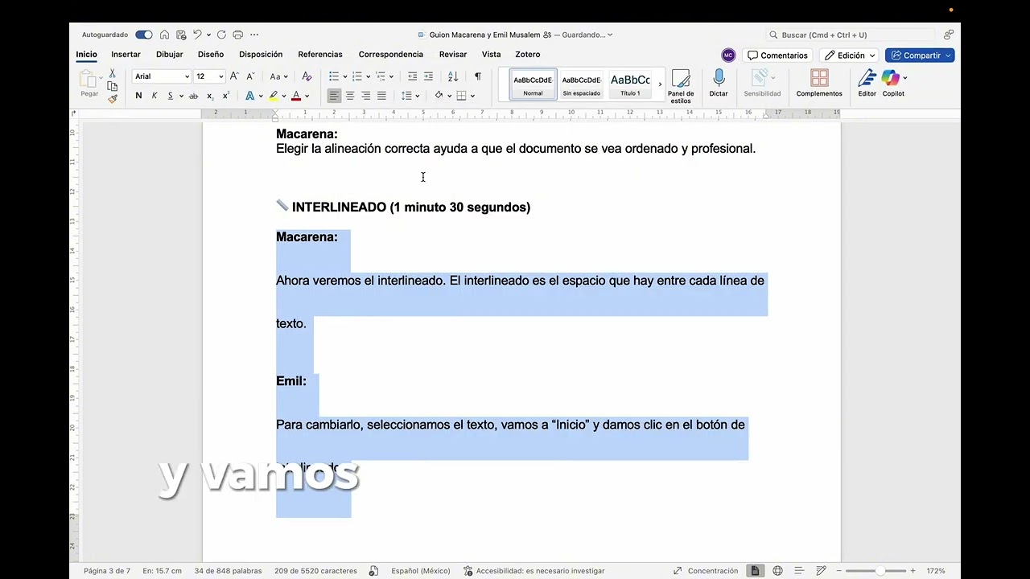Screen dimensions: 1030x579
Task: Toggle strikethrough formatting
Action: click(x=193, y=96)
